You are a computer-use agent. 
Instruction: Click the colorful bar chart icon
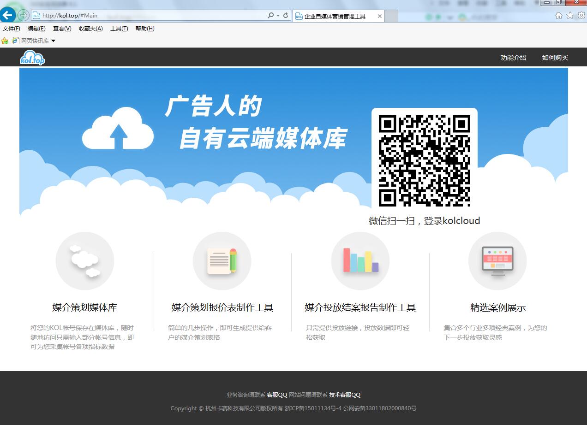pyautogui.click(x=360, y=261)
